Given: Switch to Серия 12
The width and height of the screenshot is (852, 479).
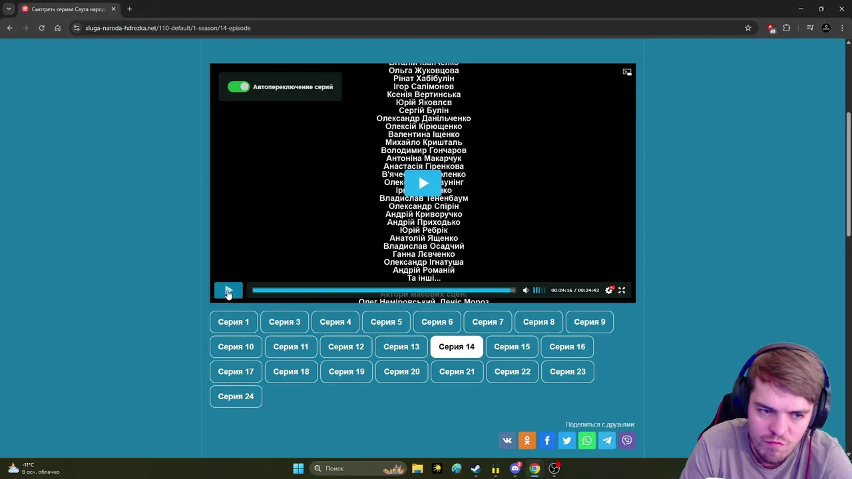Looking at the screenshot, I should tap(346, 347).
